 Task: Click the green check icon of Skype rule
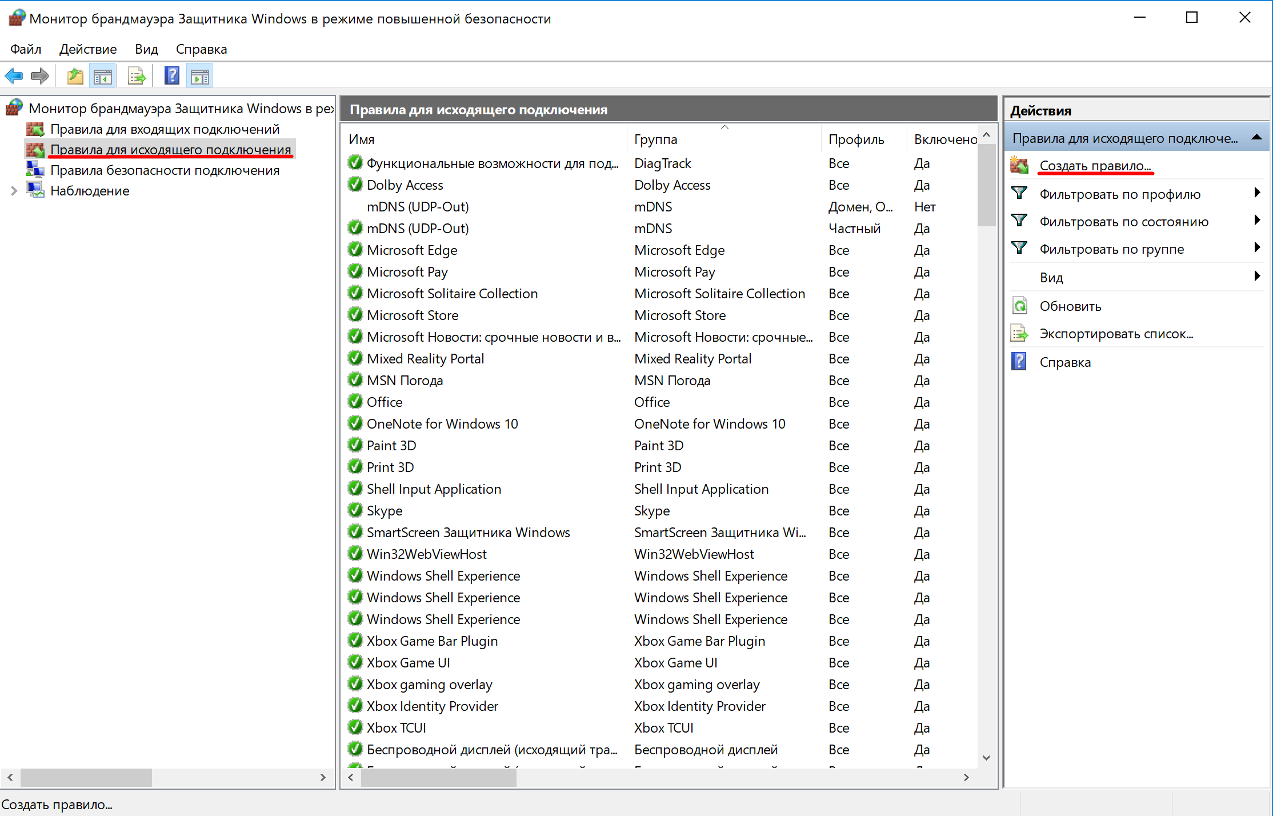[355, 510]
